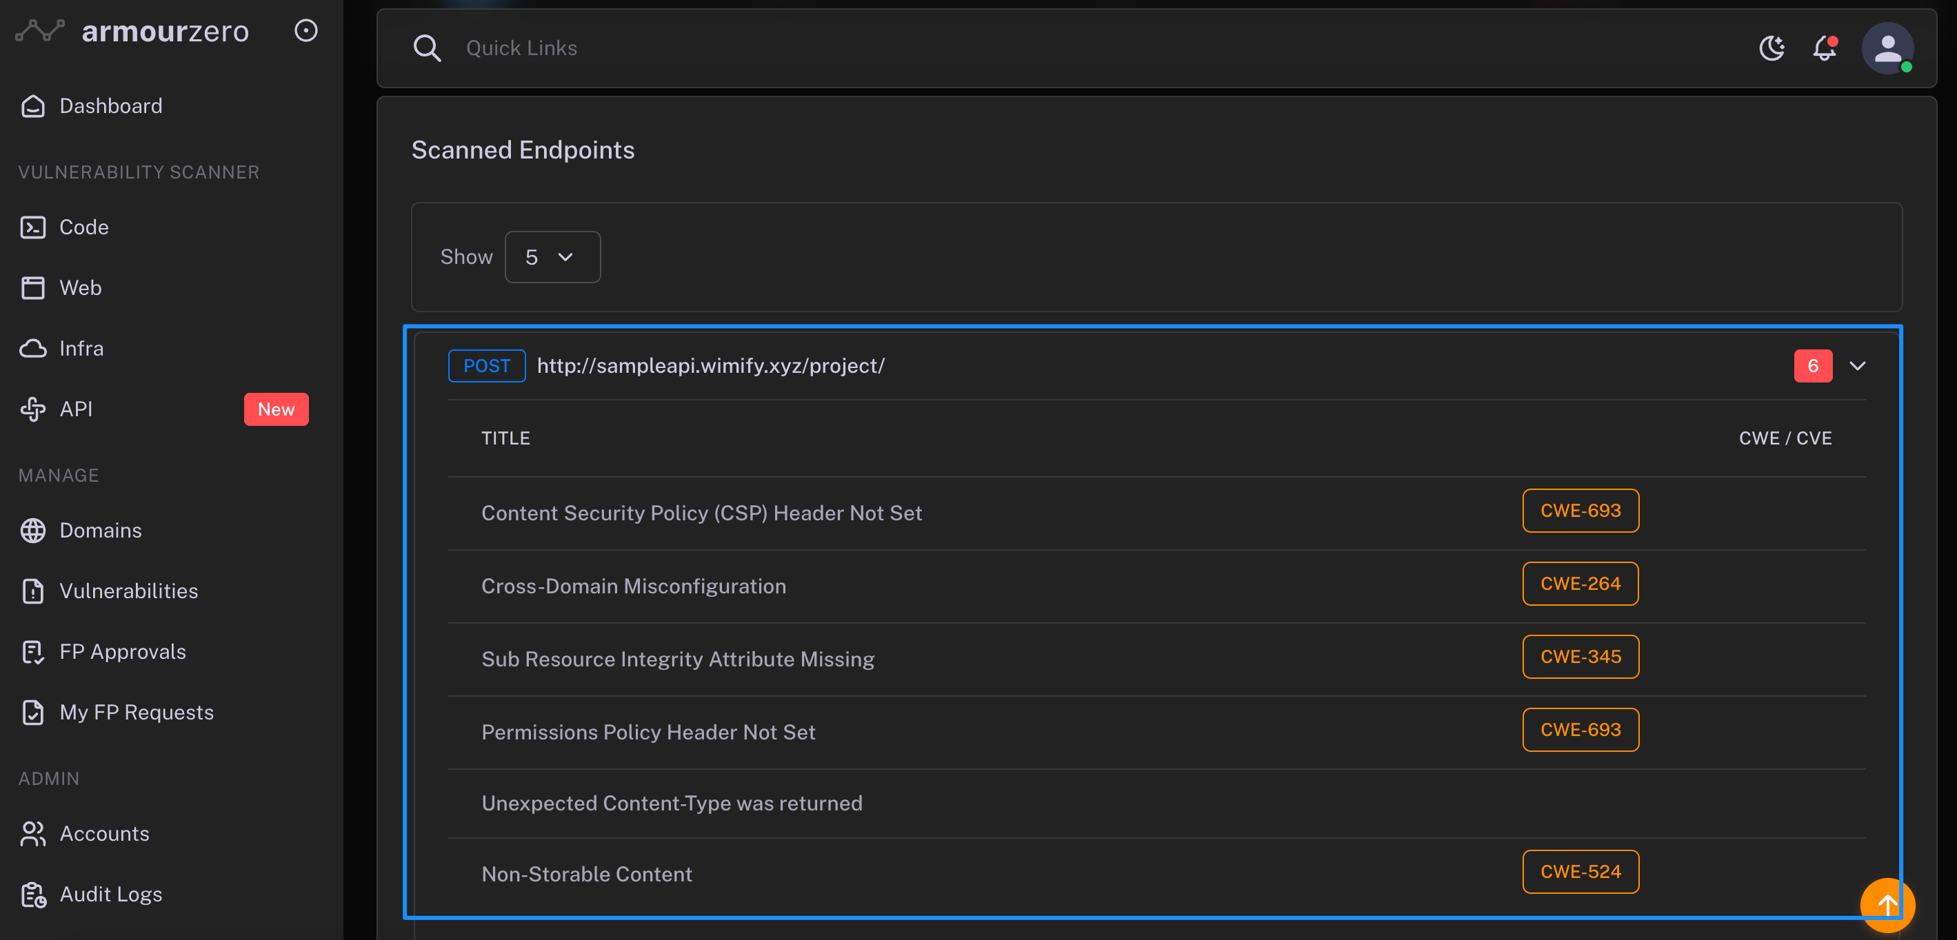Open the API scanner section
The width and height of the screenshot is (1957, 940).
pos(76,409)
